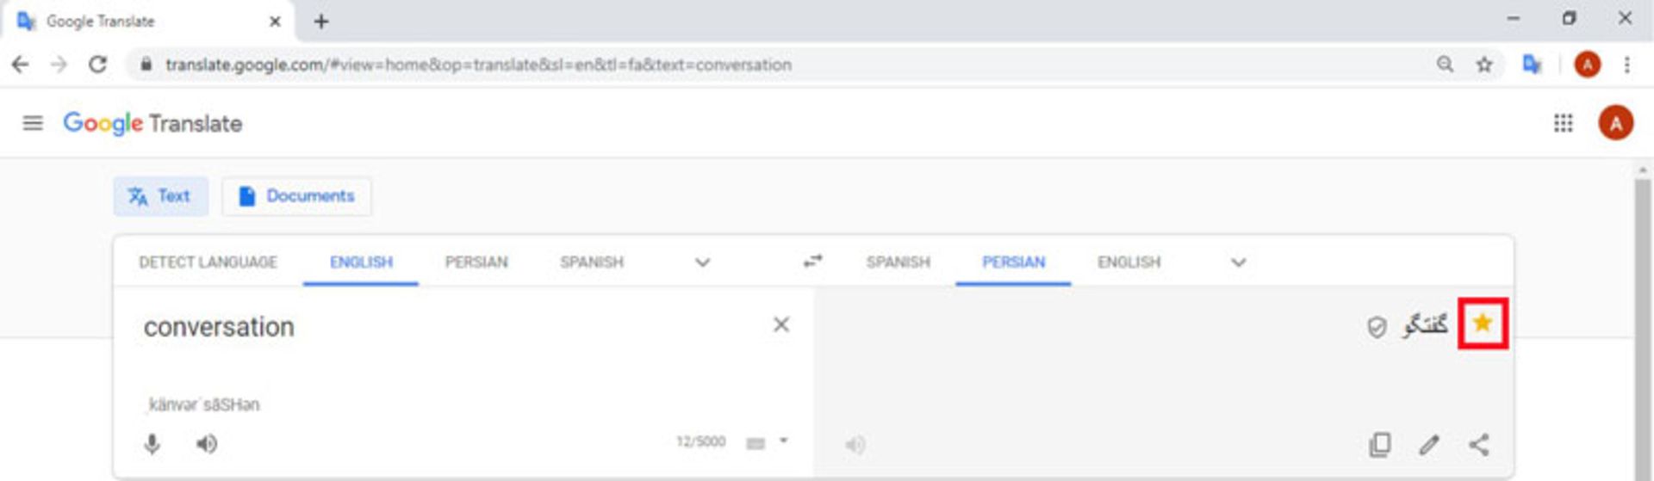
Task: Select English as target language
Action: pyautogui.click(x=1129, y=262)
